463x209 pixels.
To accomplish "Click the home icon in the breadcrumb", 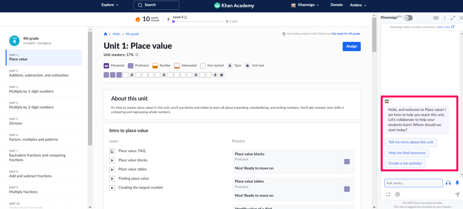I will tap(105, 34).
